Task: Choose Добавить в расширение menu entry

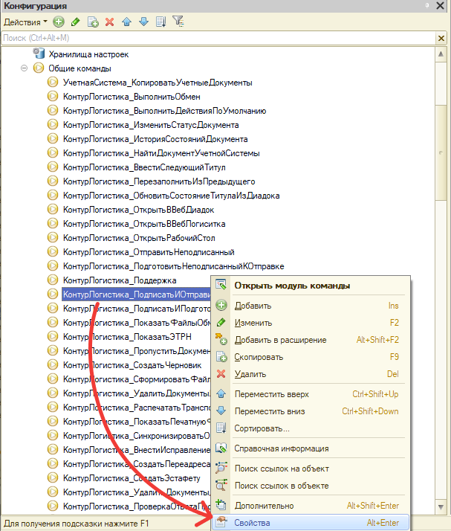Action: click(311, 340)
